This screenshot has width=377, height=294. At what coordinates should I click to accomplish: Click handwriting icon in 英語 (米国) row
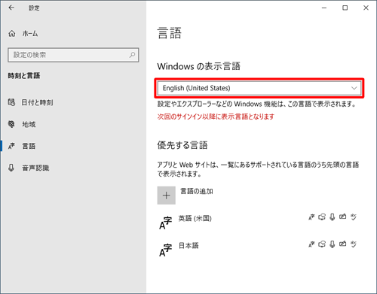coord(342,217)
